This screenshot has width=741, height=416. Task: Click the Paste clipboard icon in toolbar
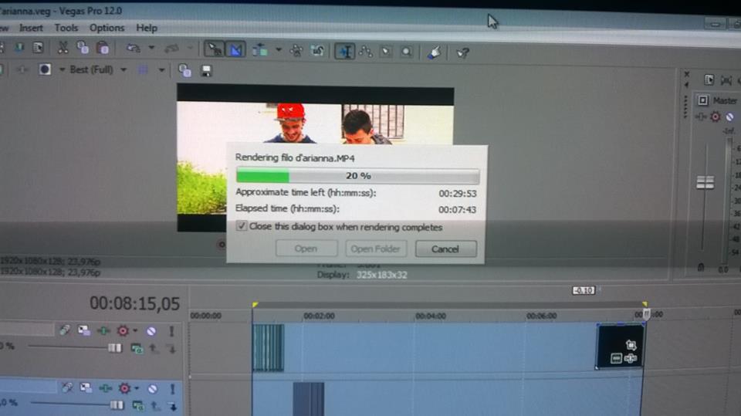[x=103, y=49]
